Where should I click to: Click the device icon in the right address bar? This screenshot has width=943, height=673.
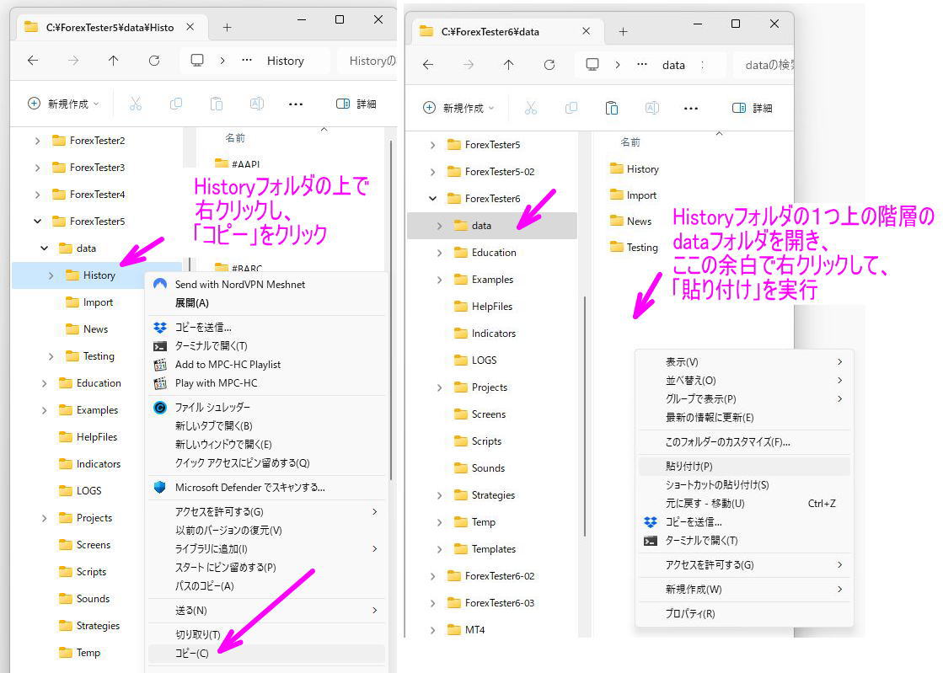[x=592, y=65]
